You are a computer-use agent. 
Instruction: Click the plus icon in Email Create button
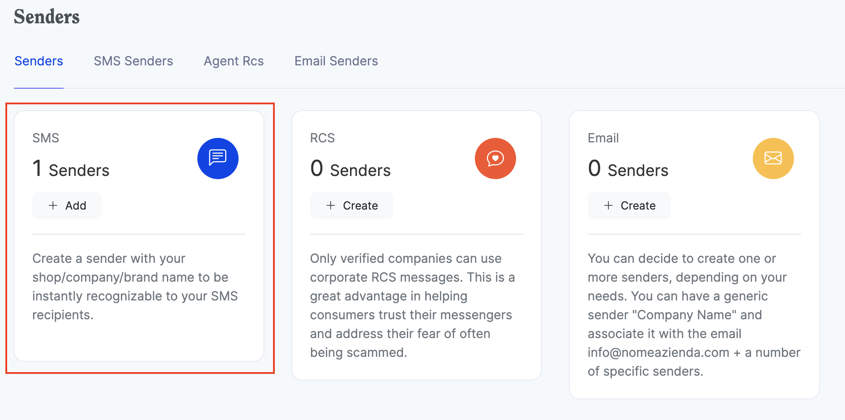click(x=608, y=206)
